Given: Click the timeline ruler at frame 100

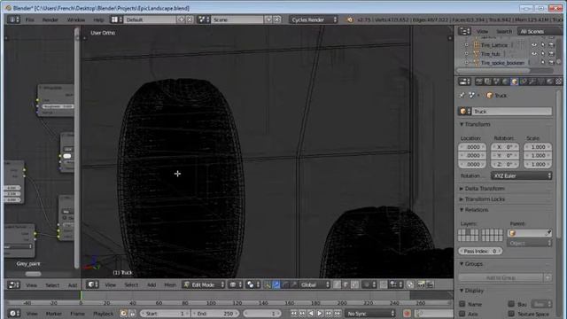Looking at the screenshot, I should (x=212, y=303).
